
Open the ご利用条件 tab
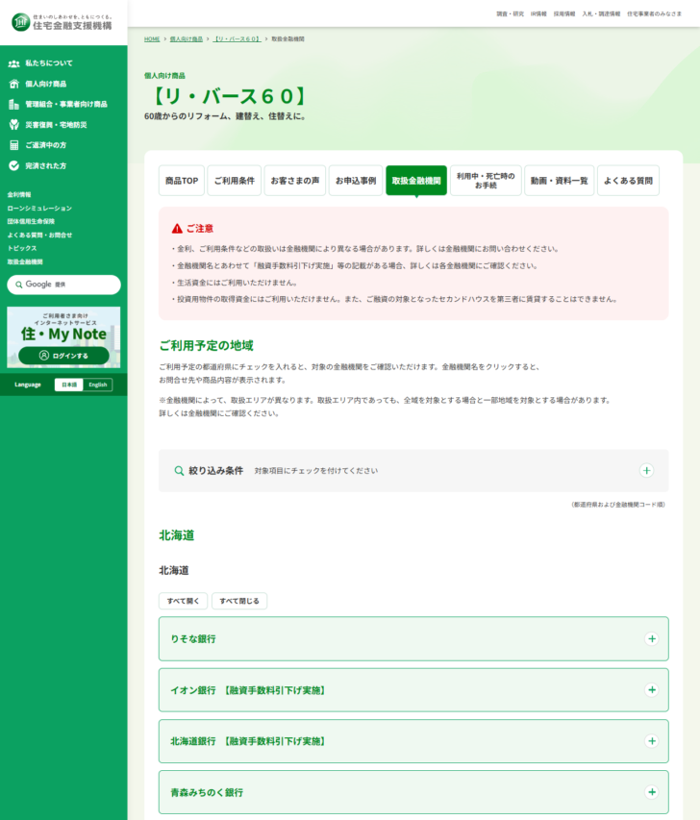(234, 181)
